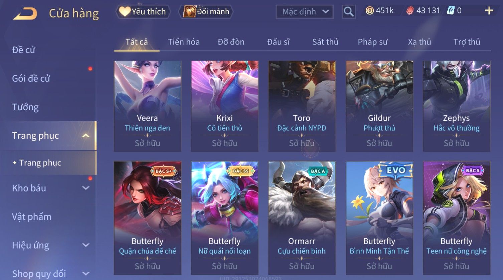Click the gold coin balance icon
503x280 pixels.
(369, 11)
